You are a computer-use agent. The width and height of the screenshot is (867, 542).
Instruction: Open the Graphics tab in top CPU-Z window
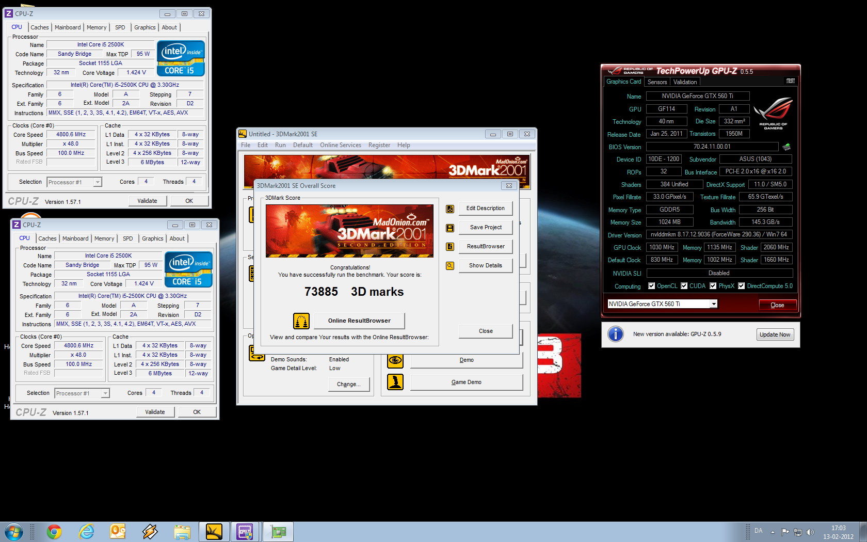tap(145, 27)
